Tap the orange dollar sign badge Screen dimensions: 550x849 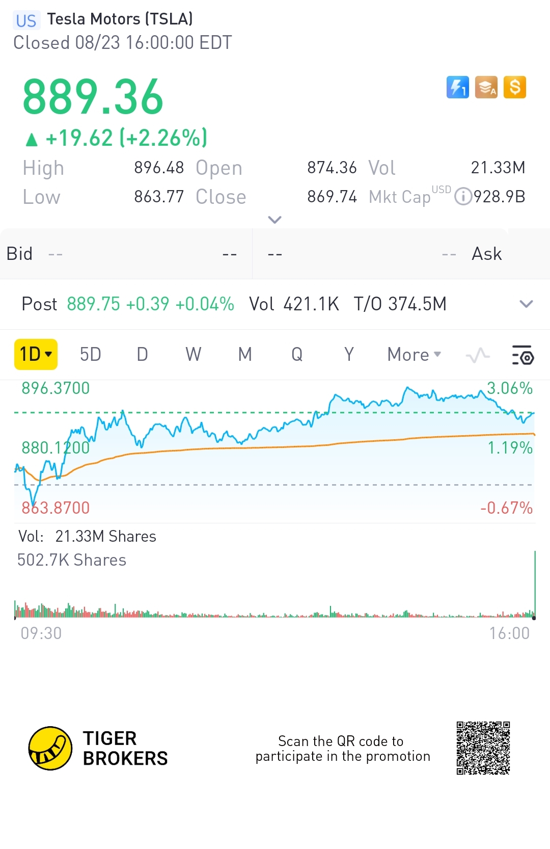(x=515, y=87)
